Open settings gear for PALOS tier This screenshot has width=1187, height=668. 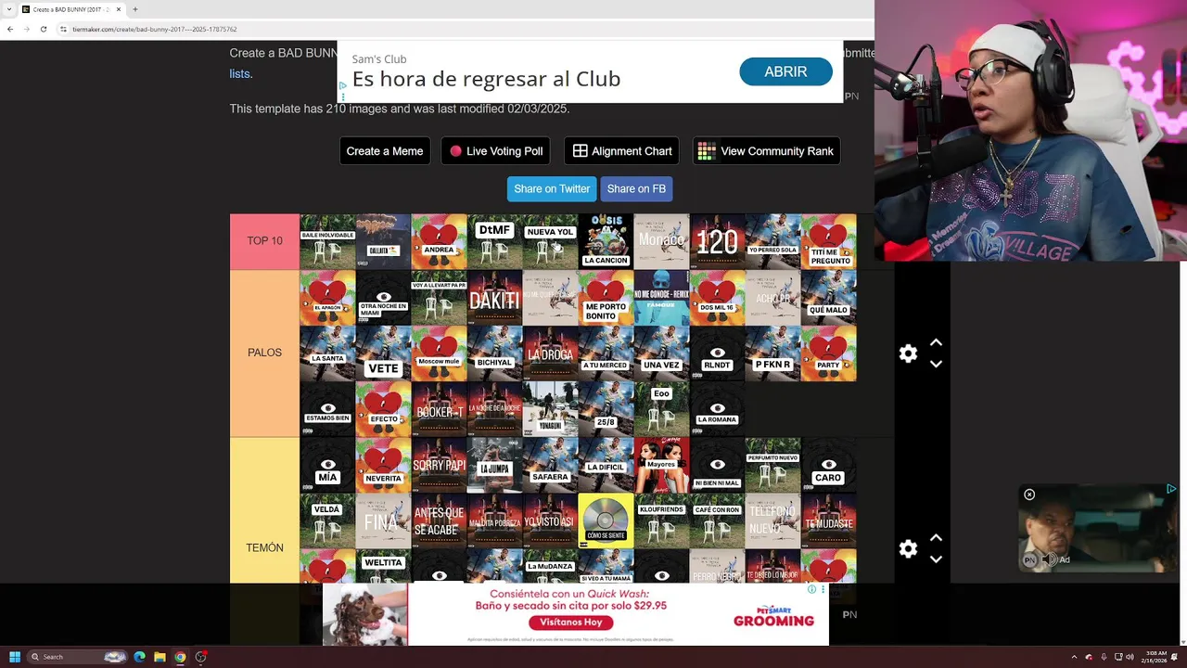pos(908,353)
